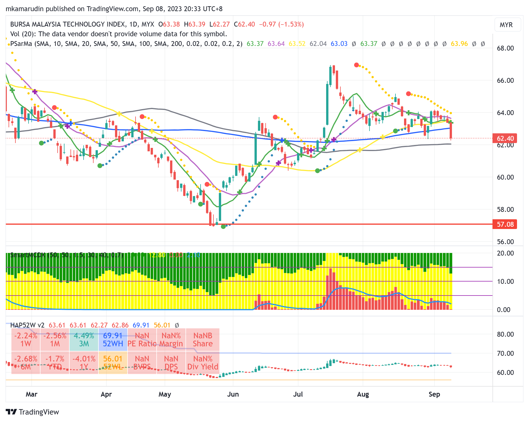The image size is (529, 422).
Task: Click the open price value O63.38
Action: [169, 24]
